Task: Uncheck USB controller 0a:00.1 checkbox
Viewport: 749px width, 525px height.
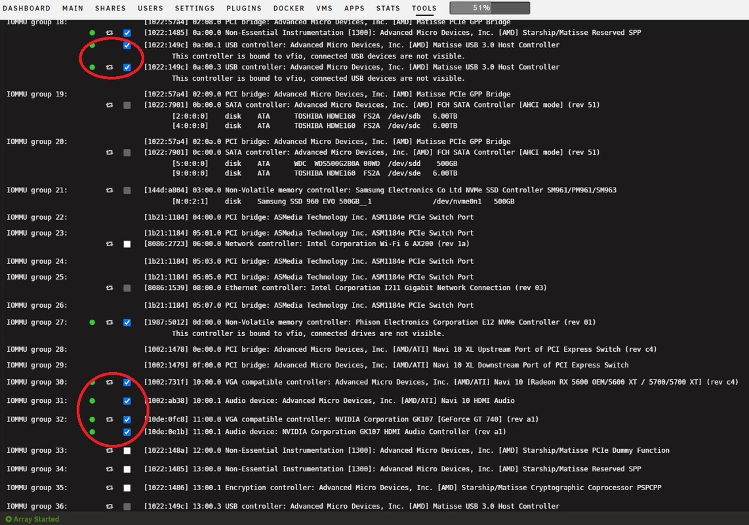Action: pos(127,45)
